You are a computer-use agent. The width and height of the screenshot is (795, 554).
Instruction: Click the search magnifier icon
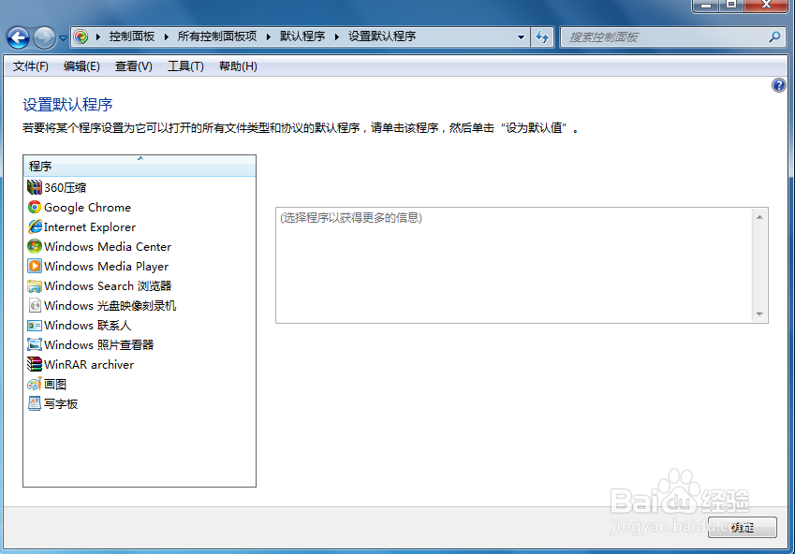coord(774,37)
